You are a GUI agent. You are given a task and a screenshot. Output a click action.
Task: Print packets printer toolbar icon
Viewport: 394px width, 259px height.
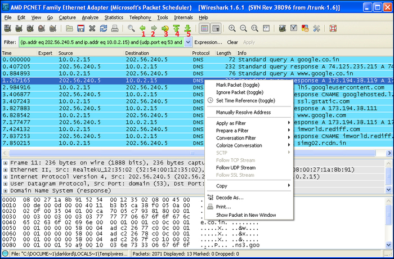click(115, 28)
